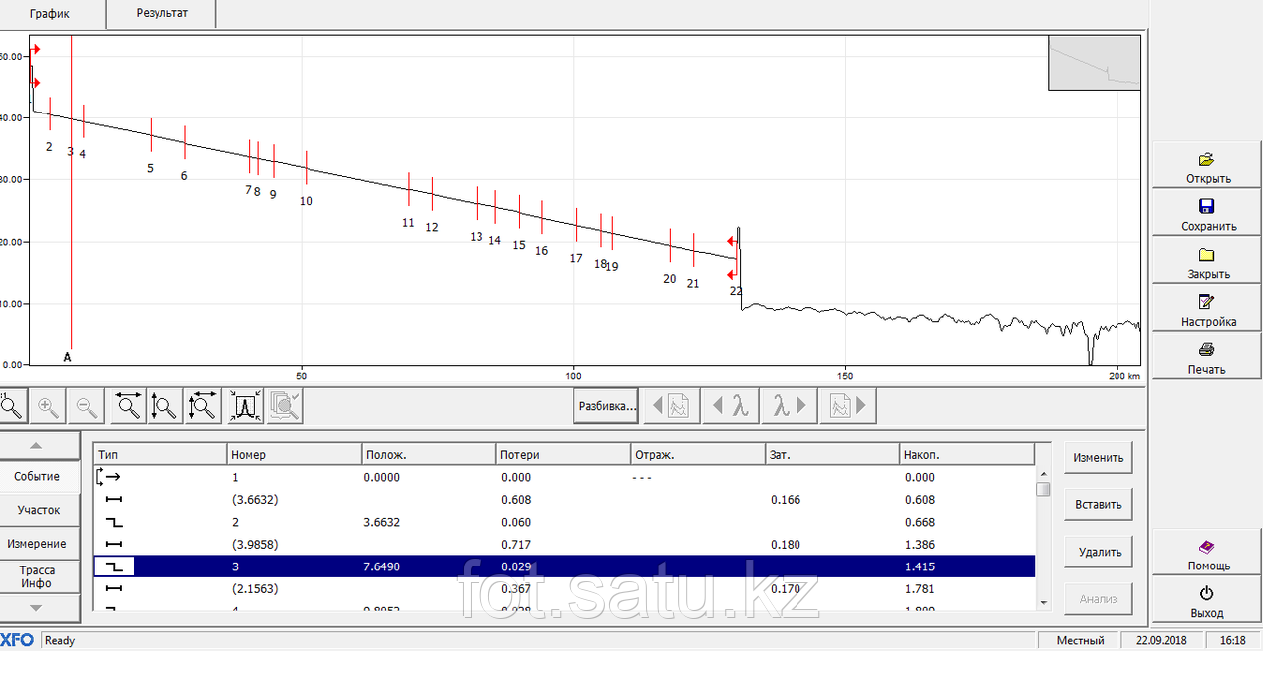Click the Тип column header

[160, 455]
